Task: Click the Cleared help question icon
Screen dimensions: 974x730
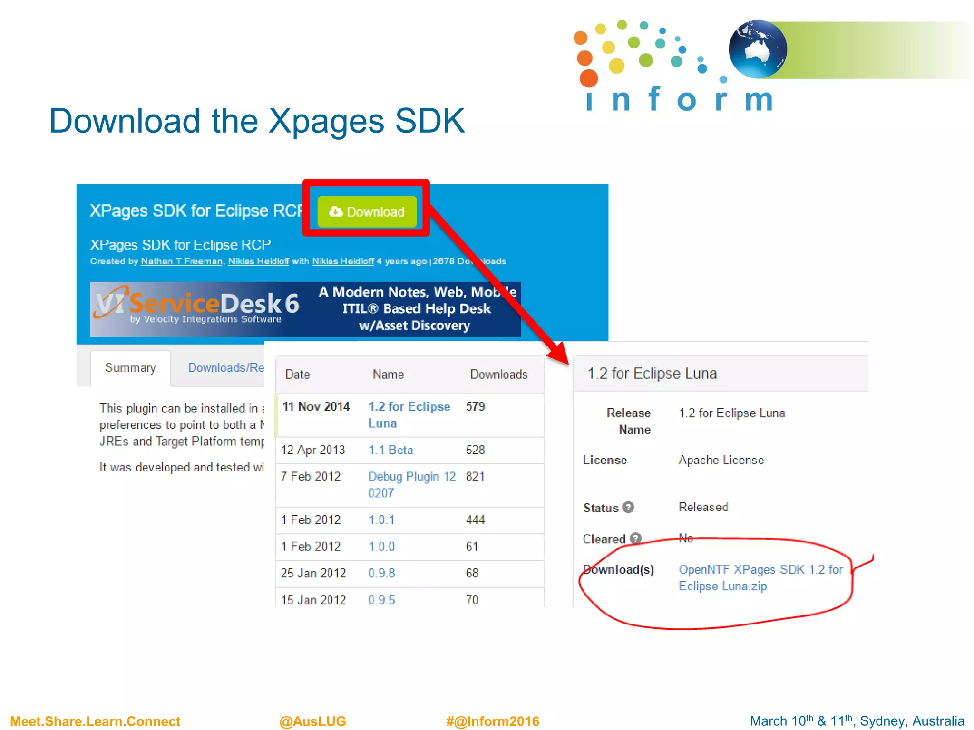Action: [x=635, y=538]
